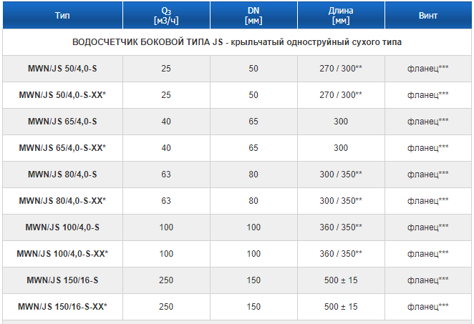474x324 pixels.
Task: Click фланец*** in MWN/JS 150/16-S row
Action: pos(428,280)
